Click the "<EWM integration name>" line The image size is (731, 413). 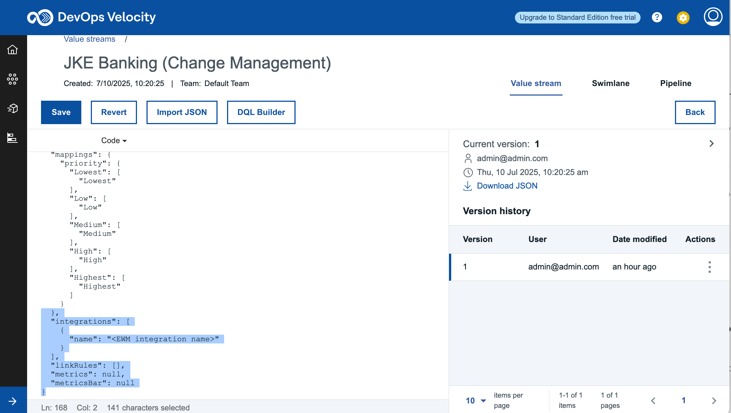pos(144,339)
